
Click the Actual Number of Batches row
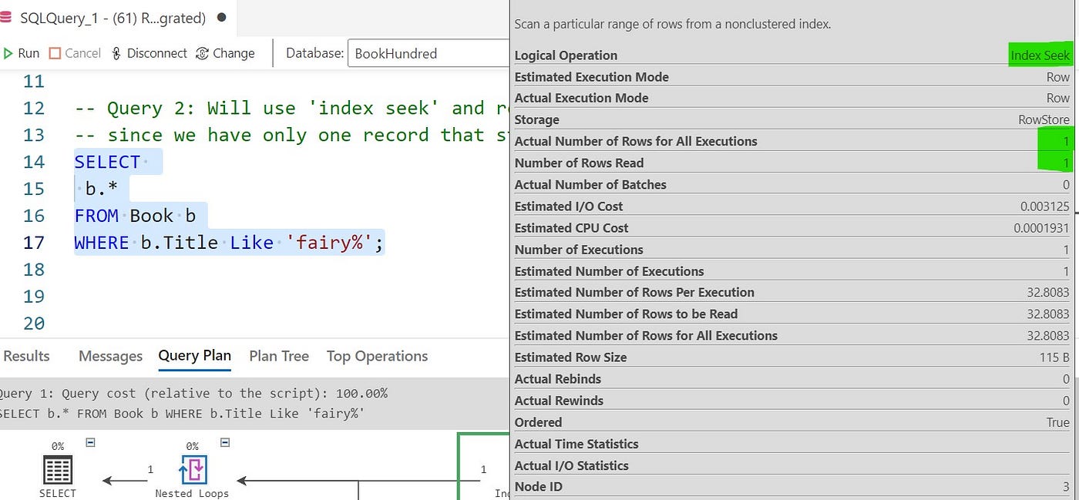[x=792, y=184]
